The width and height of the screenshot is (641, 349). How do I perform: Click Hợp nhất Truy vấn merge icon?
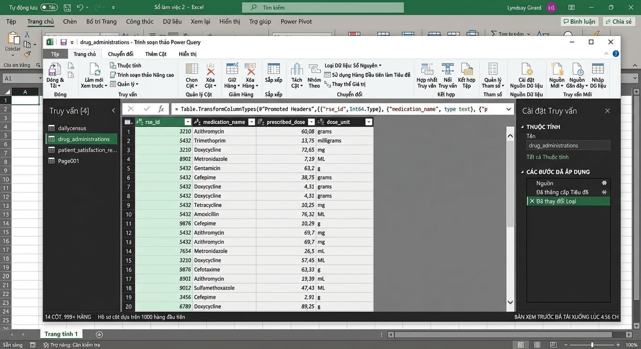pyautogui.click(x=427, y=69)
